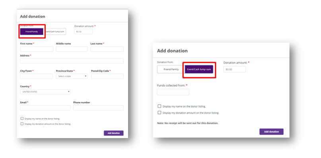The image size is (321, 158).
Task: Select Event/Cash lump sum in left form
Action: [x=54, y=31]
